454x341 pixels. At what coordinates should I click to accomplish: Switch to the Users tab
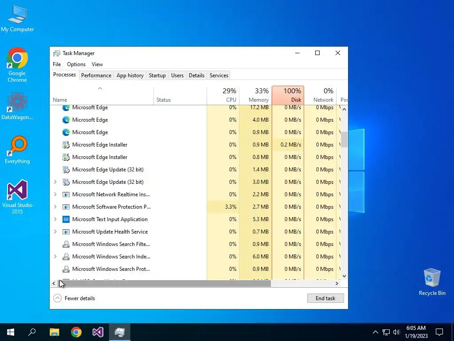[x=177, y=75]
